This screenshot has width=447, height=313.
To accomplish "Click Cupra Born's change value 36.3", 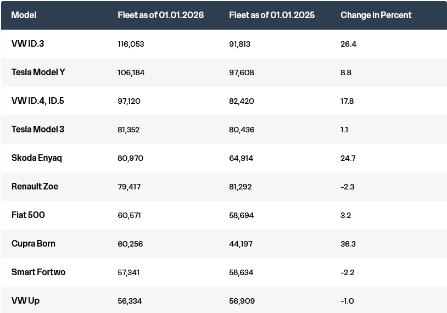I will (x=348, y=244).
